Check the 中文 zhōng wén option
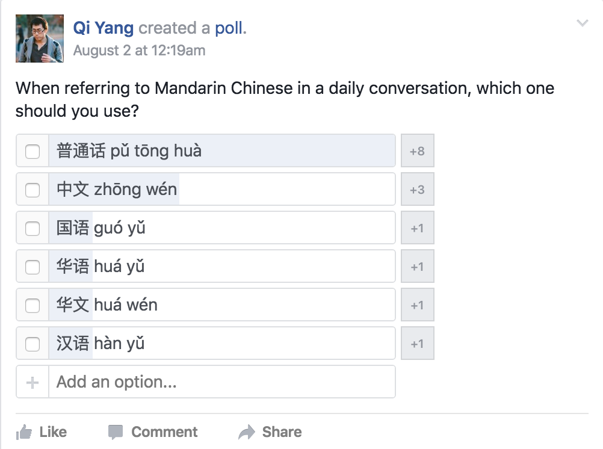 point(32,190)
